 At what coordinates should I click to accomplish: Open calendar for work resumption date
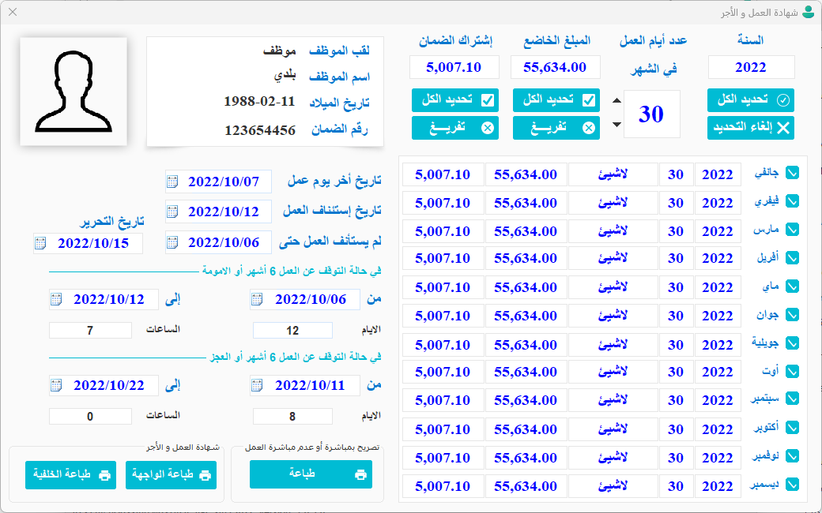[172, 212]
